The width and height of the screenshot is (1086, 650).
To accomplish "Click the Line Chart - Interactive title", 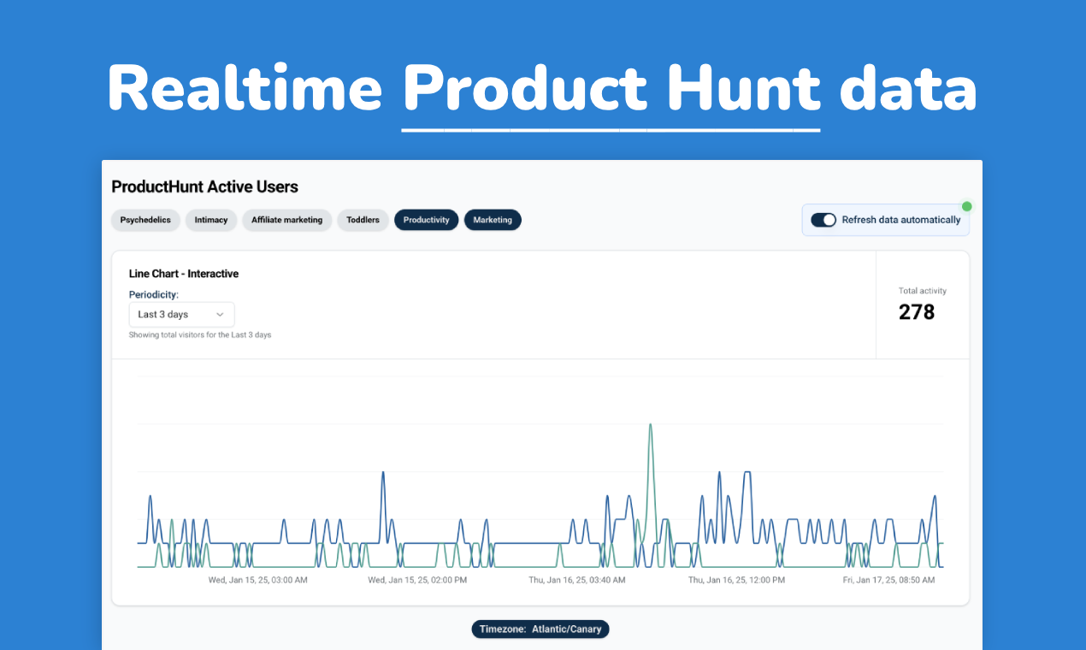I will tap(184, 274).
